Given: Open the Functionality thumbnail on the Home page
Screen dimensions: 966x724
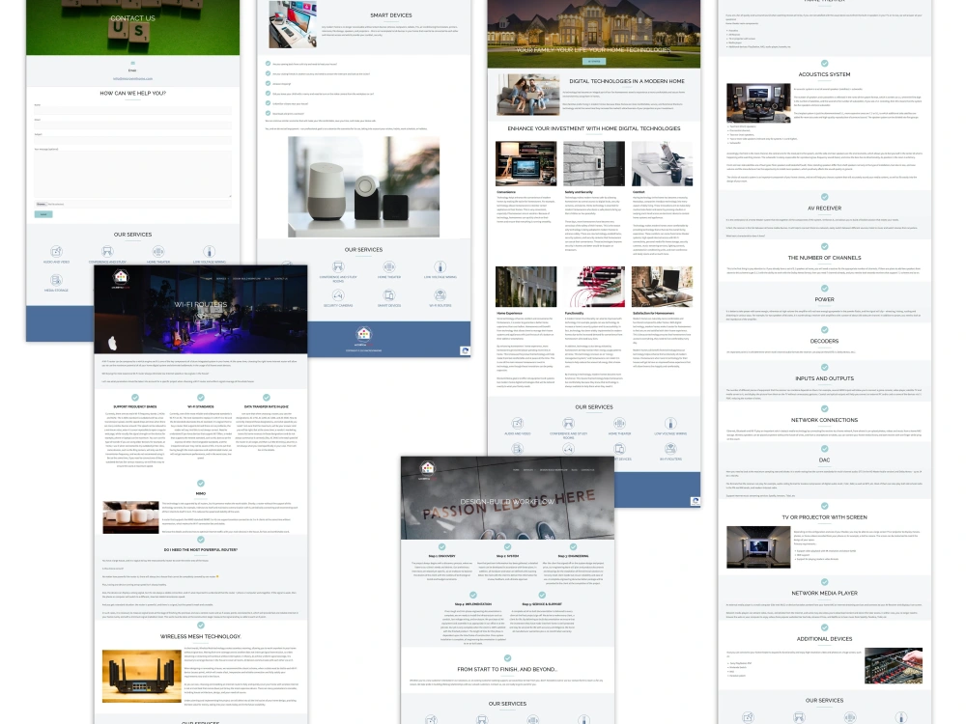Looking at the screenshot, I should coord(594,287).
